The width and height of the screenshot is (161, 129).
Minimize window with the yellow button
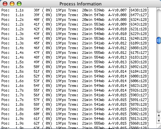click(x=12, y=4)
